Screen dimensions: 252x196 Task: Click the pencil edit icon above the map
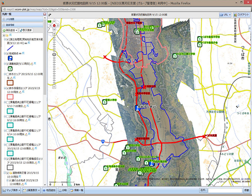click(50, 15)
